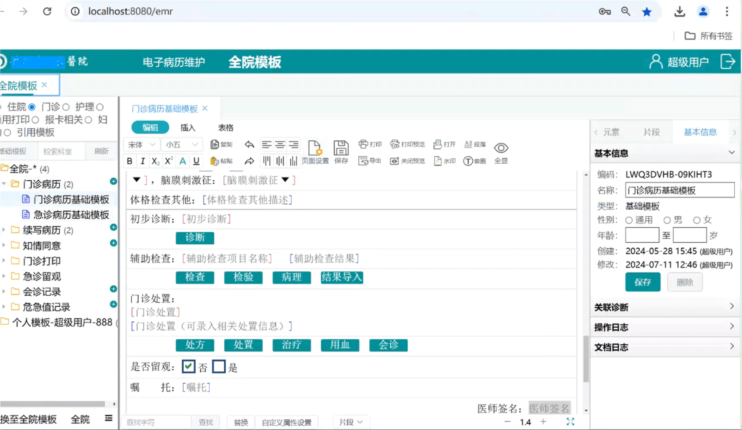Open Paragraph (段落) settings

click(x=475, y=144)
